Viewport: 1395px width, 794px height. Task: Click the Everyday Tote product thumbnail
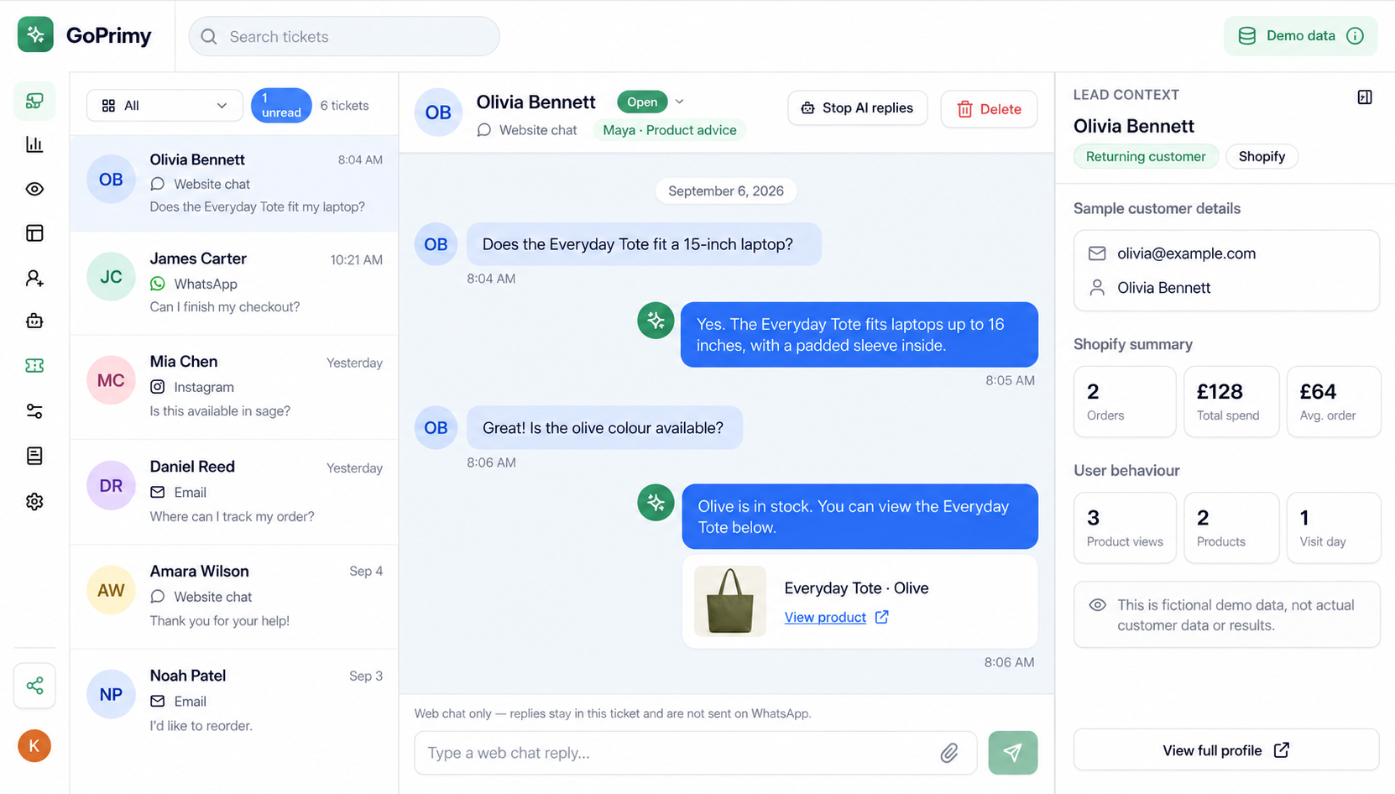click(x=730, y=601)
